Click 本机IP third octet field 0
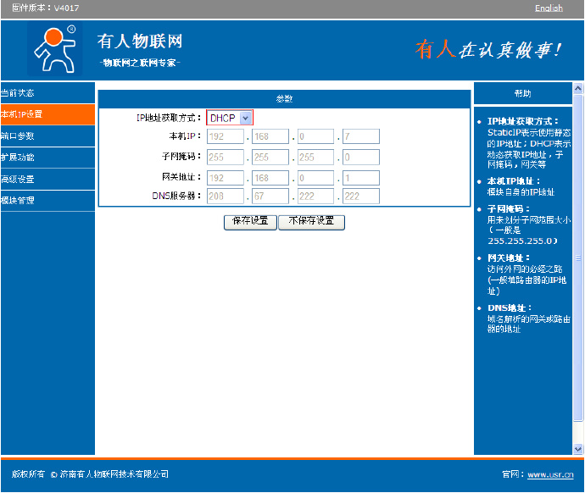Screen dimensions: 585x493 tap(315, 136)
